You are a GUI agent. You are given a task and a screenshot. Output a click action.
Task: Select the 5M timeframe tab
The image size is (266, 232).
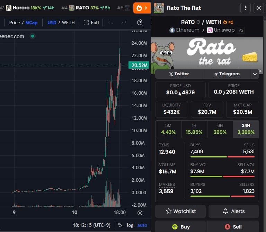coord(168,129)
